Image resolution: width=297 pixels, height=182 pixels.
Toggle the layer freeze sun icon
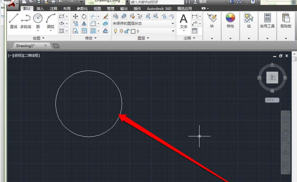(x=121, y=31)
